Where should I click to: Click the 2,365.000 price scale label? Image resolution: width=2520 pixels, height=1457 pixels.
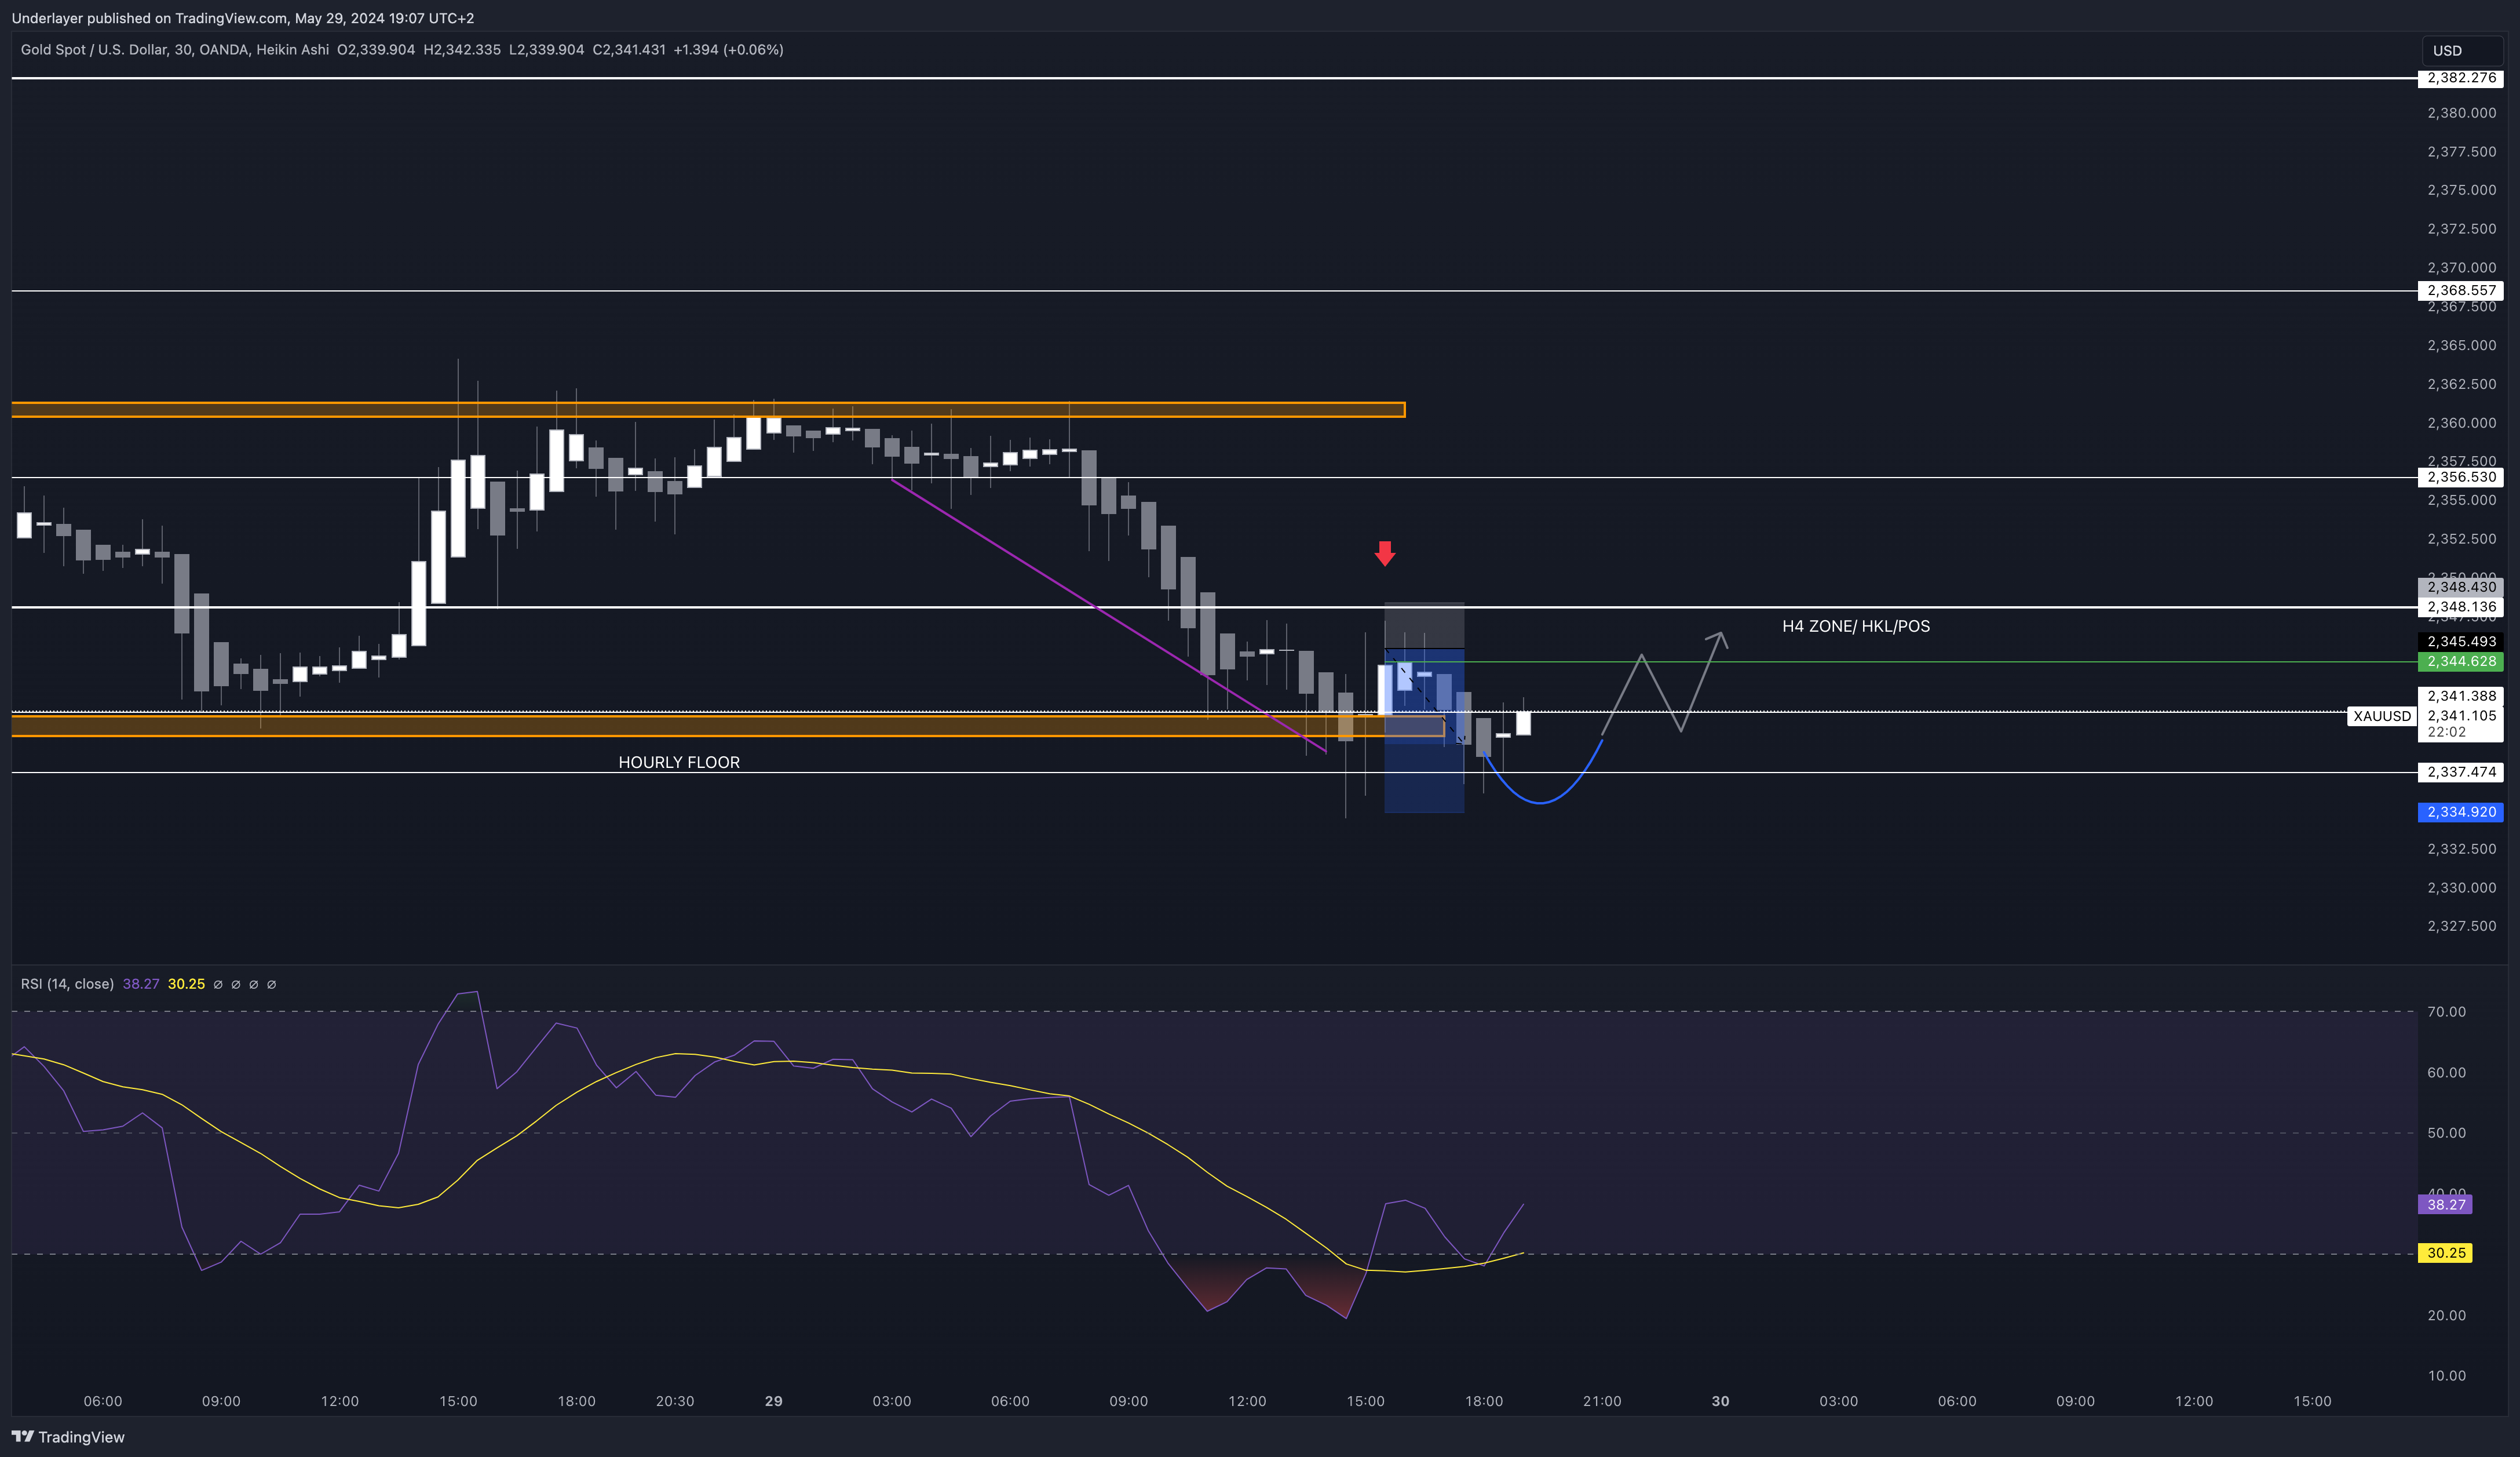2461,345
